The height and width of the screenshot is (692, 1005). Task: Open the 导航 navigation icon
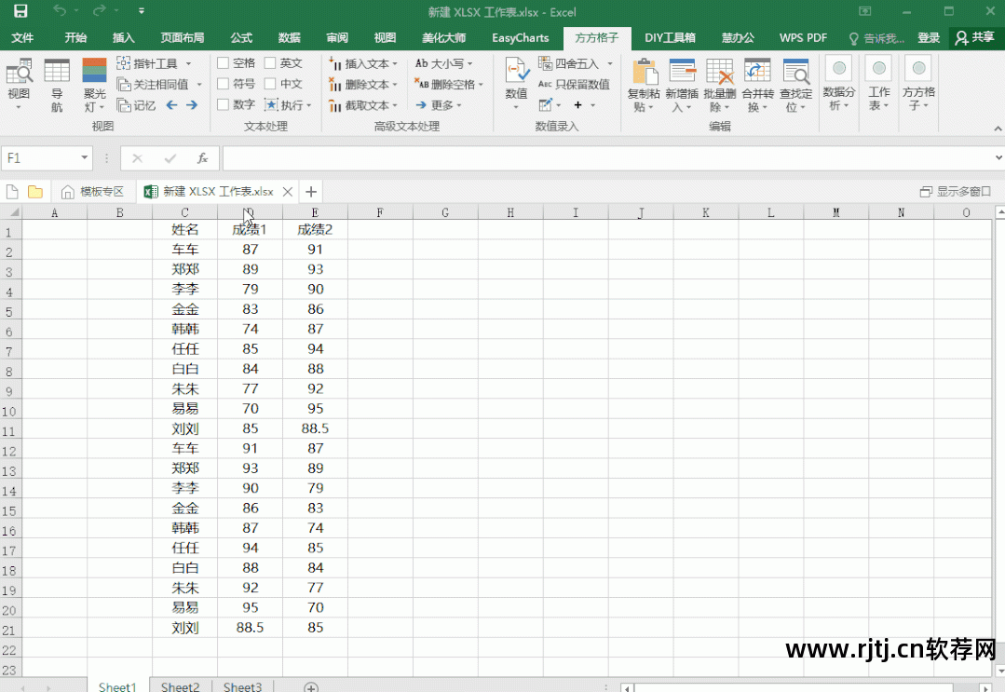[57, 71]
